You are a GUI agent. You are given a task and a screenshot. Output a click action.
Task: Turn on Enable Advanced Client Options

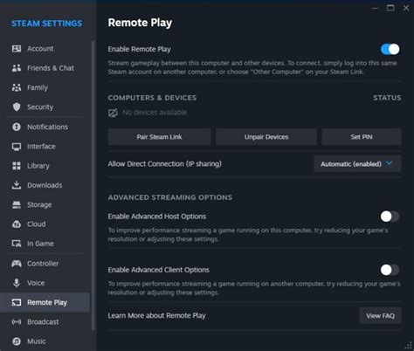click(x=390, y=270)
